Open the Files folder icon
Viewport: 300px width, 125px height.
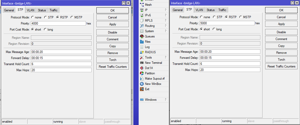click(x=142, y=42)
